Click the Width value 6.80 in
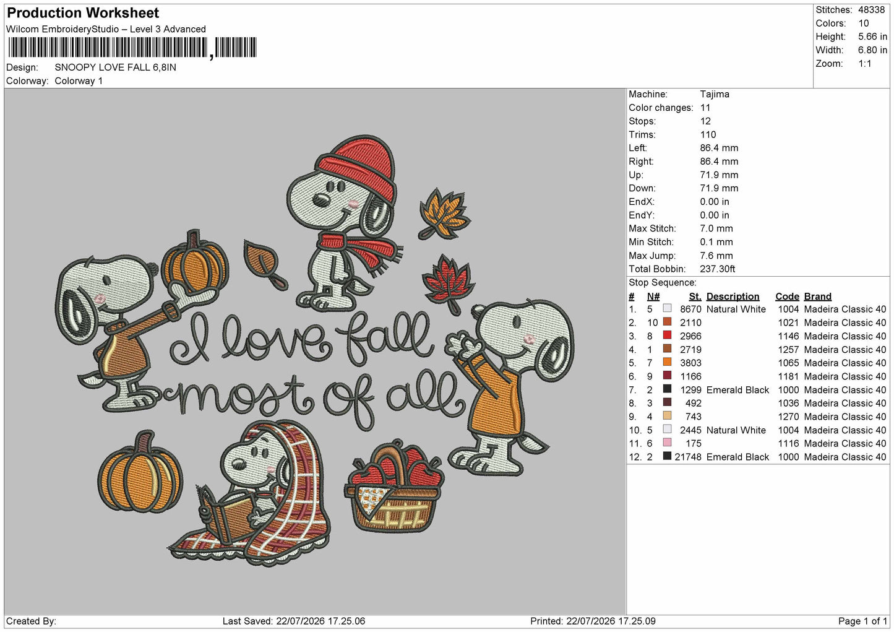The image size is (894, 632). point(872,50)
